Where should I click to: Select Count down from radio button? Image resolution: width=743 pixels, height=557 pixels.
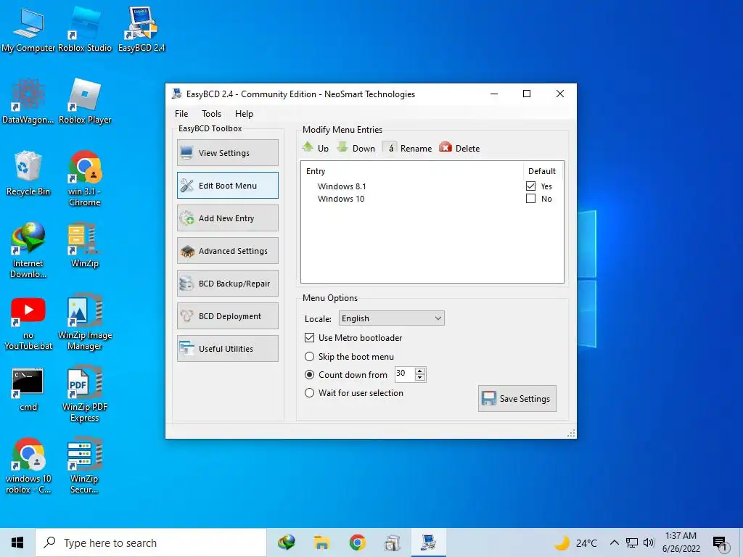tap(309, 375)
